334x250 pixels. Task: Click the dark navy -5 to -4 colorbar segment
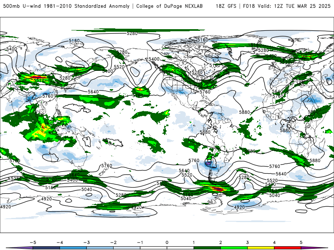pos(46,248)
